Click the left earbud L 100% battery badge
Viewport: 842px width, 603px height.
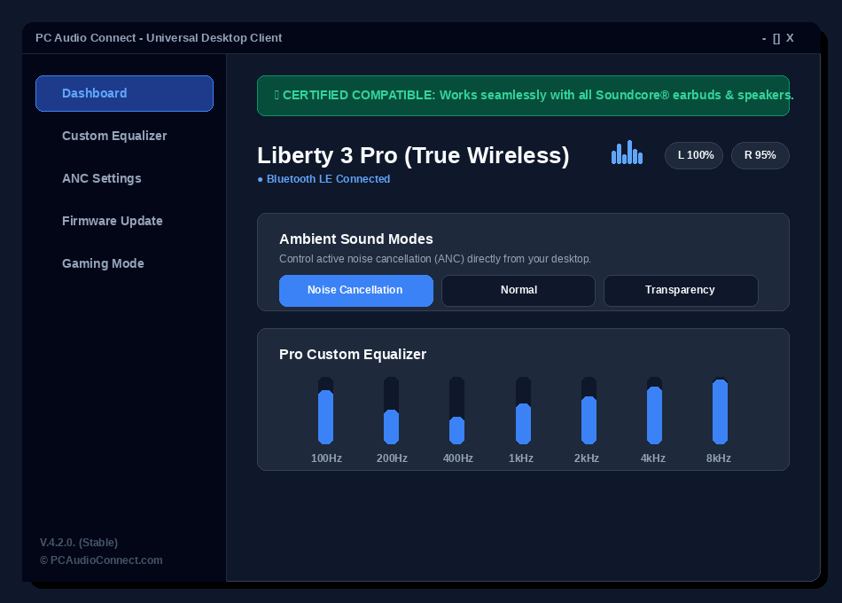(694, 155)
